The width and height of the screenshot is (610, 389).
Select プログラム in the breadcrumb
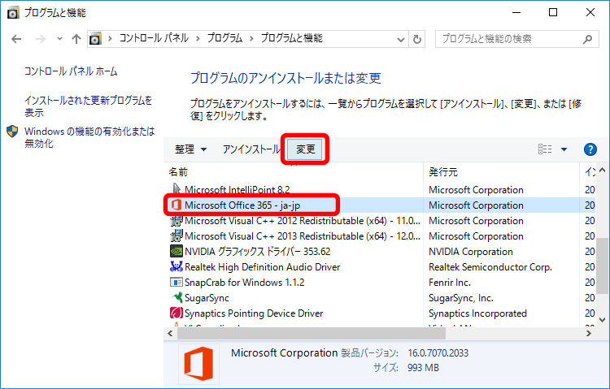point(224,38)
